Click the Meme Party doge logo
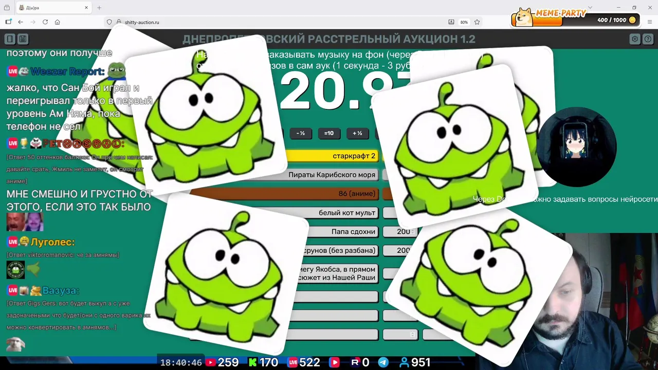This screenshot has width=658, height=370. coord(524,17)
